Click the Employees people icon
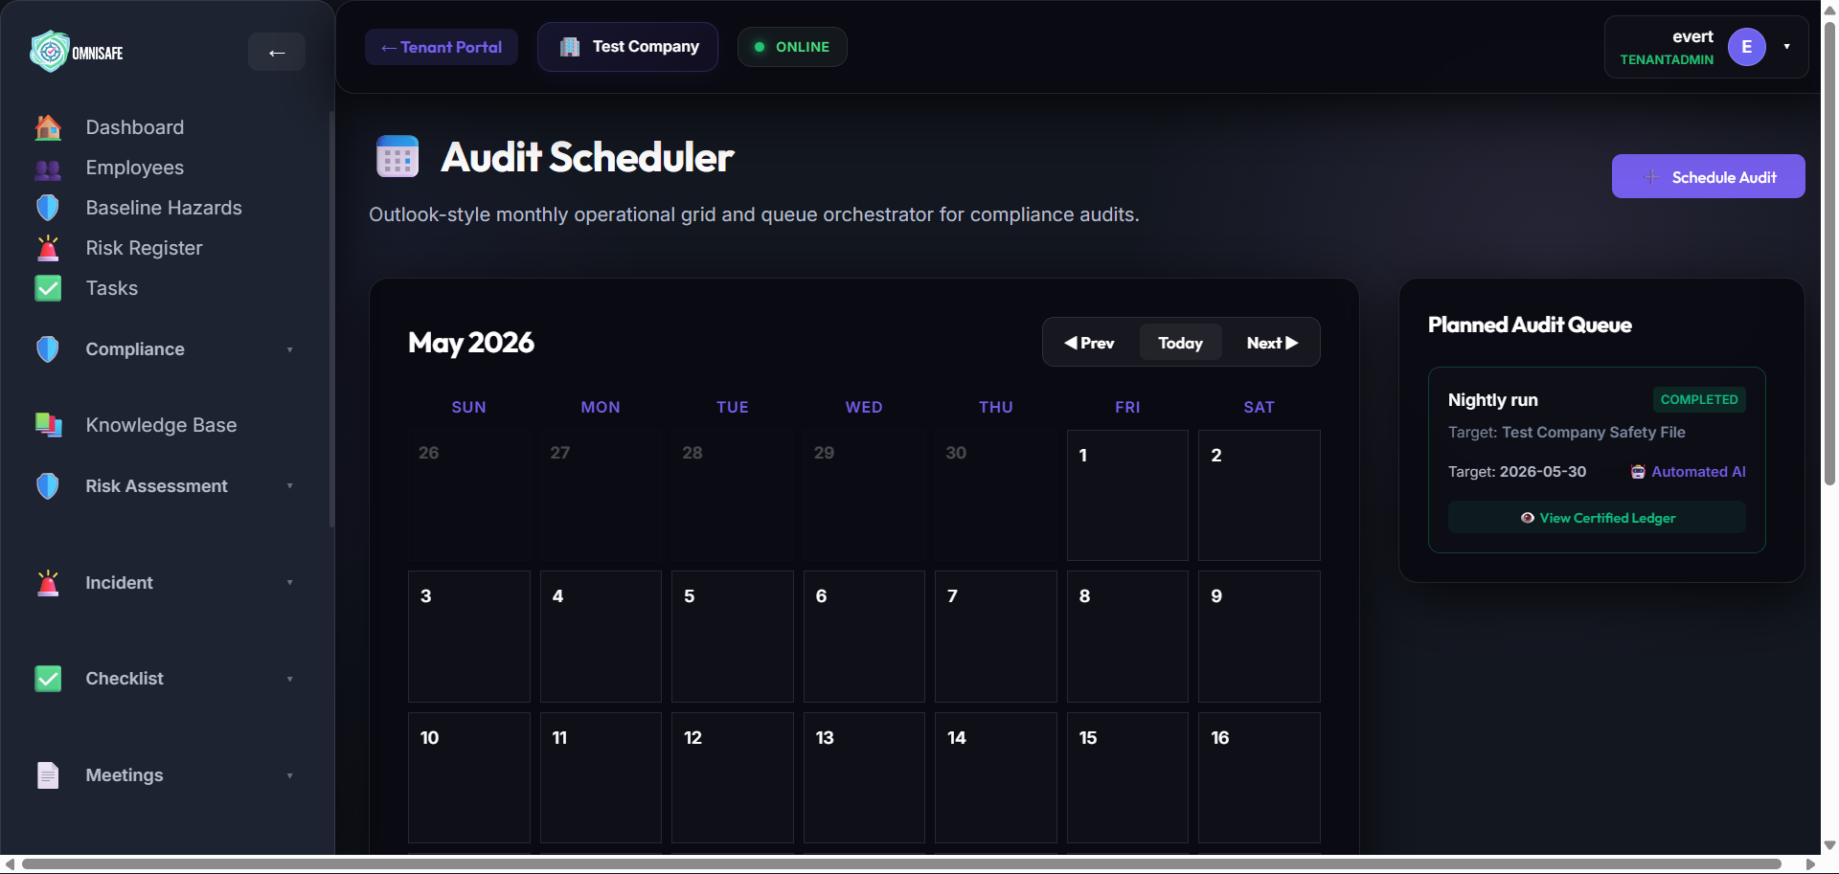 point(48,168)
